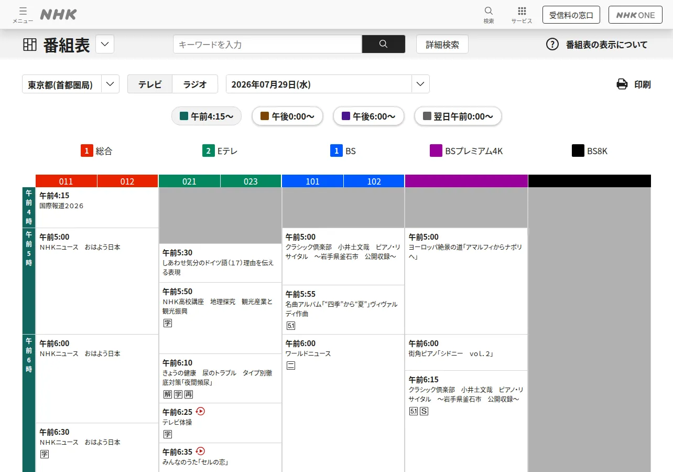Jump to 午後0:00〜 time slot
Viewport: 673px width, 472px height.
[x=287, y=116]
